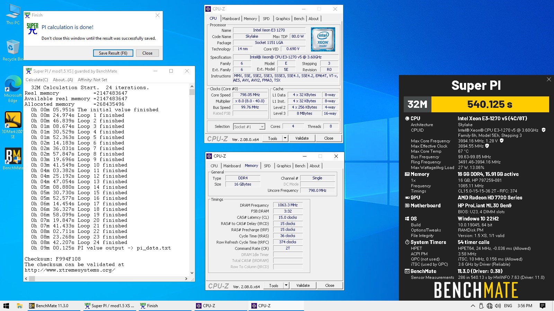Screen dimensions: 554x311
Task: Switch to Graphics tab in upper CPU-Z
Action: point(283,19)
